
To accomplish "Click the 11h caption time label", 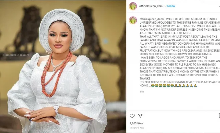I will pyautogui.click(x=142, y=92).
